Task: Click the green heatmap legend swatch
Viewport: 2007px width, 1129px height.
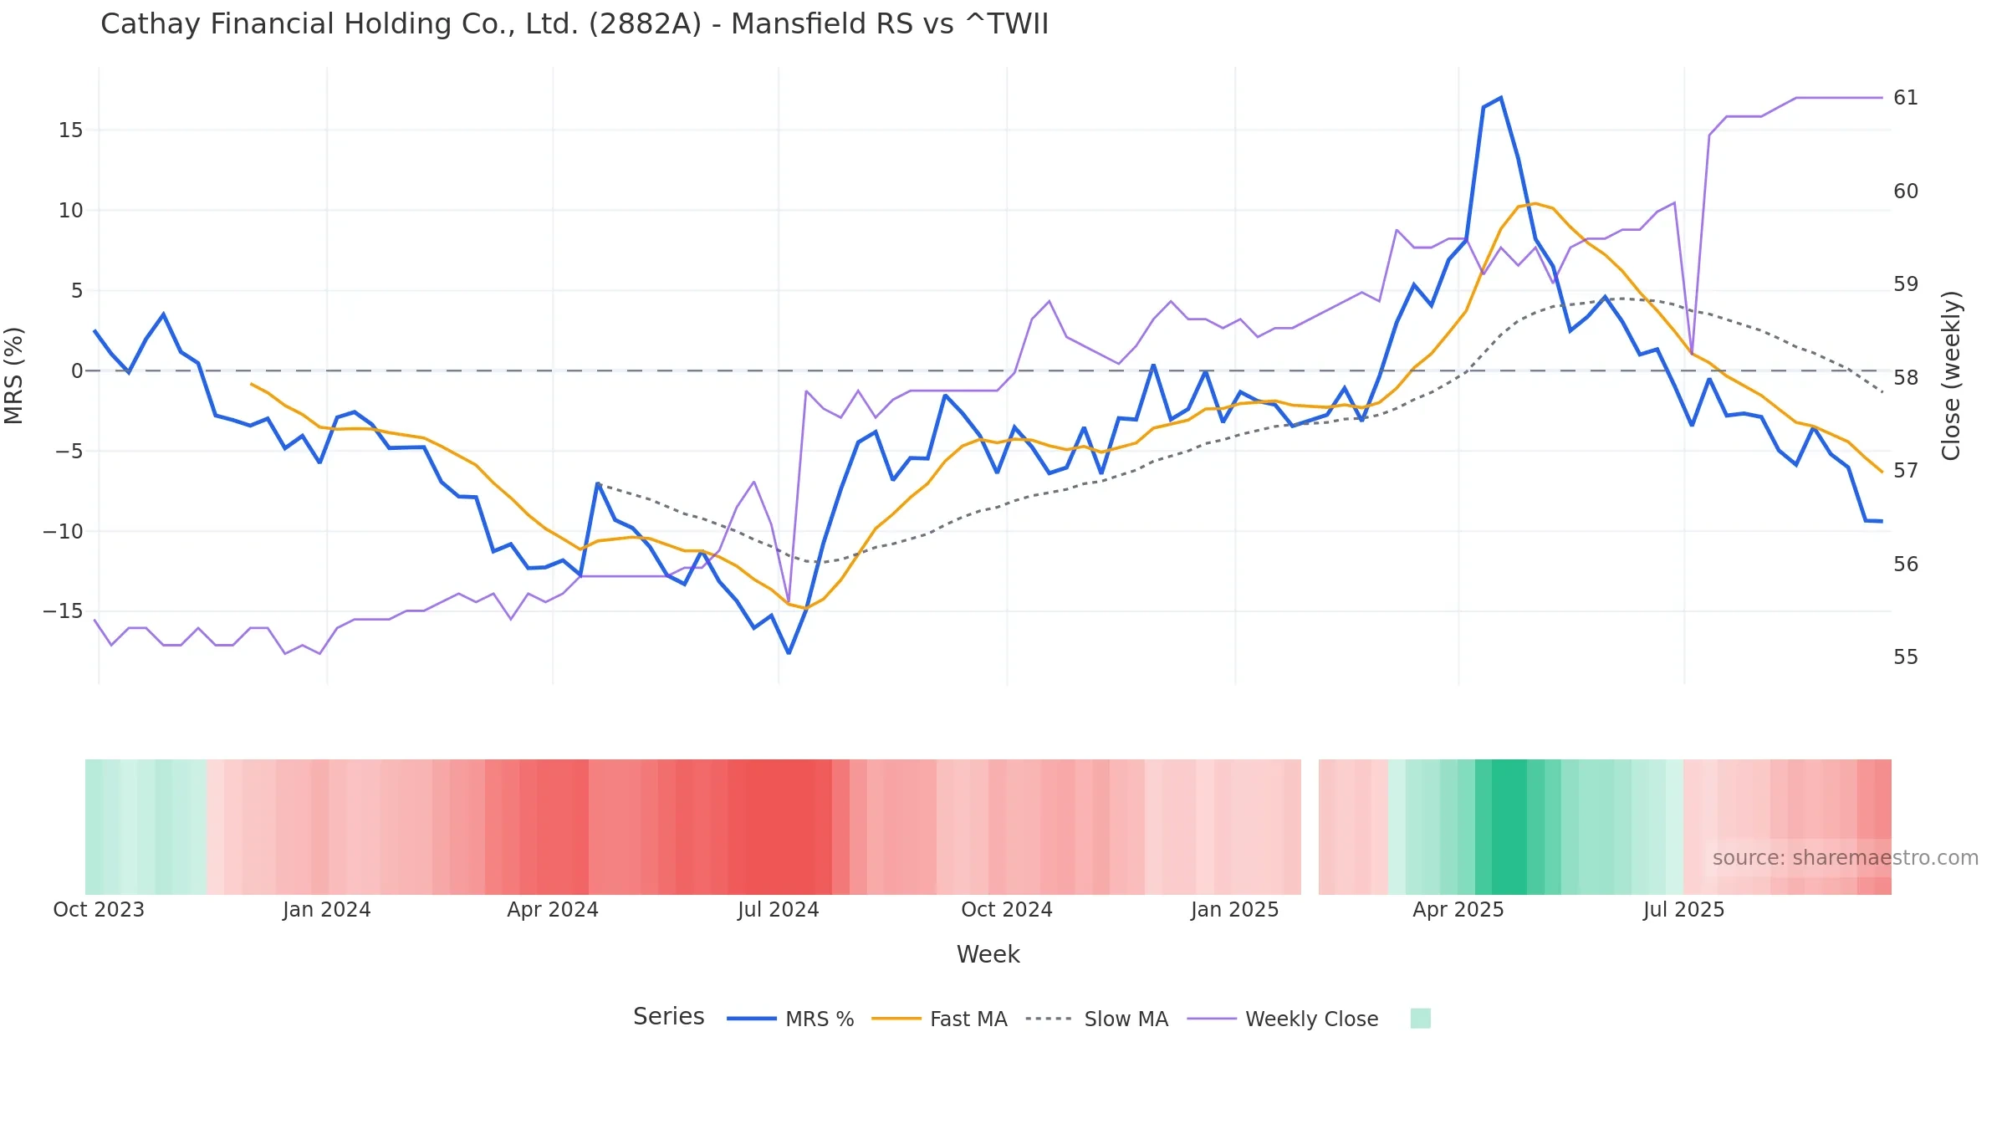Action: point(1420,1018)
